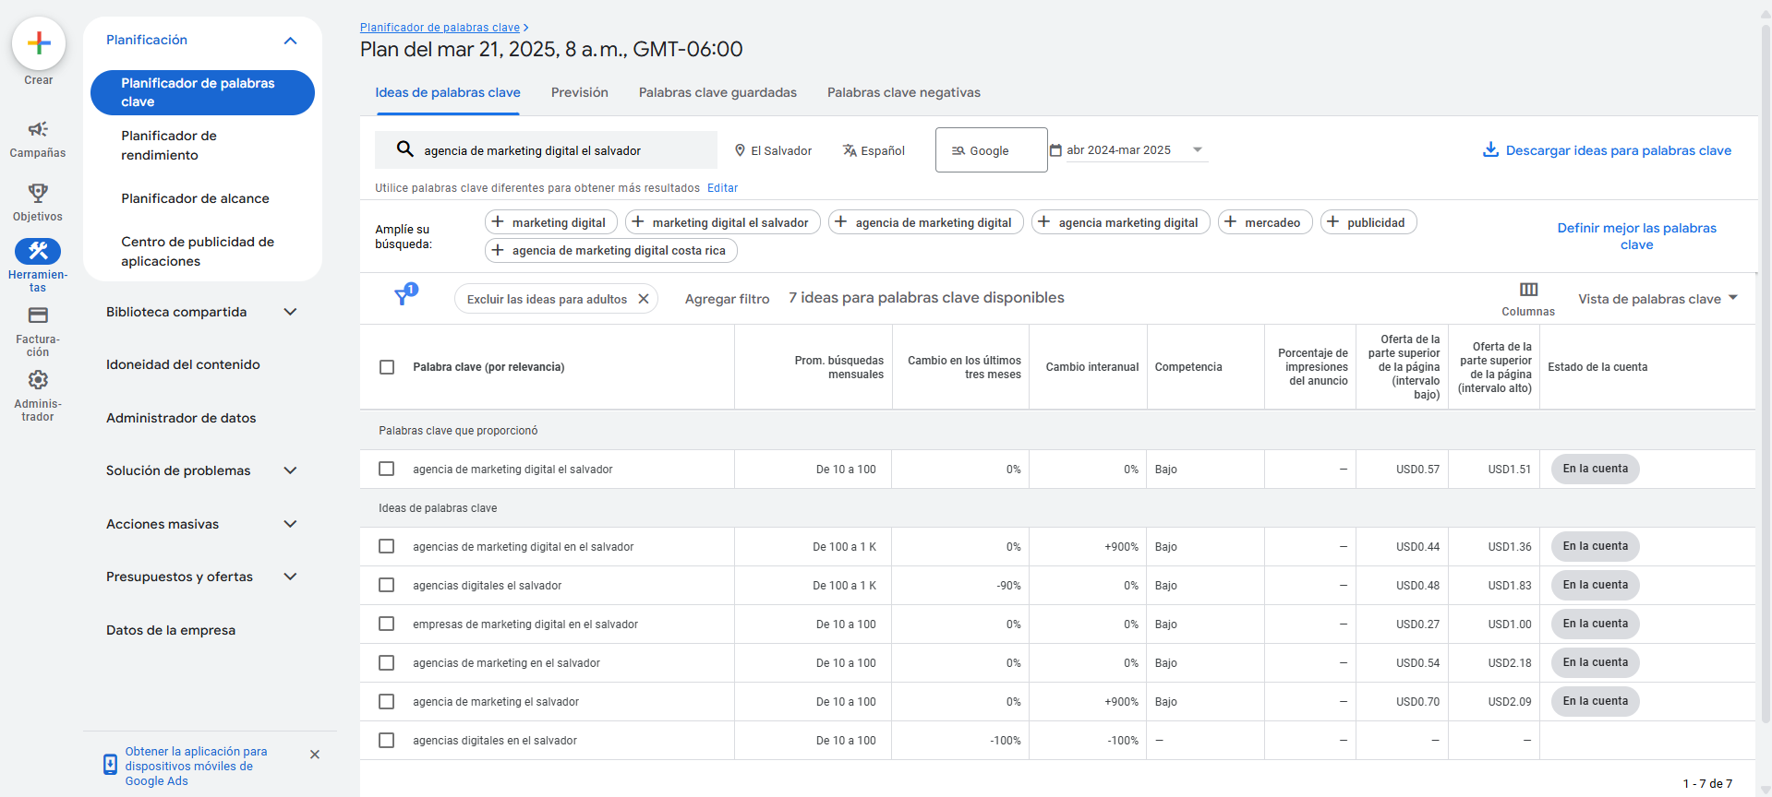The image size is (1772, 797).
Task: Add 'mercadeo' suggestion chip to search
Action: [1264, 222]
